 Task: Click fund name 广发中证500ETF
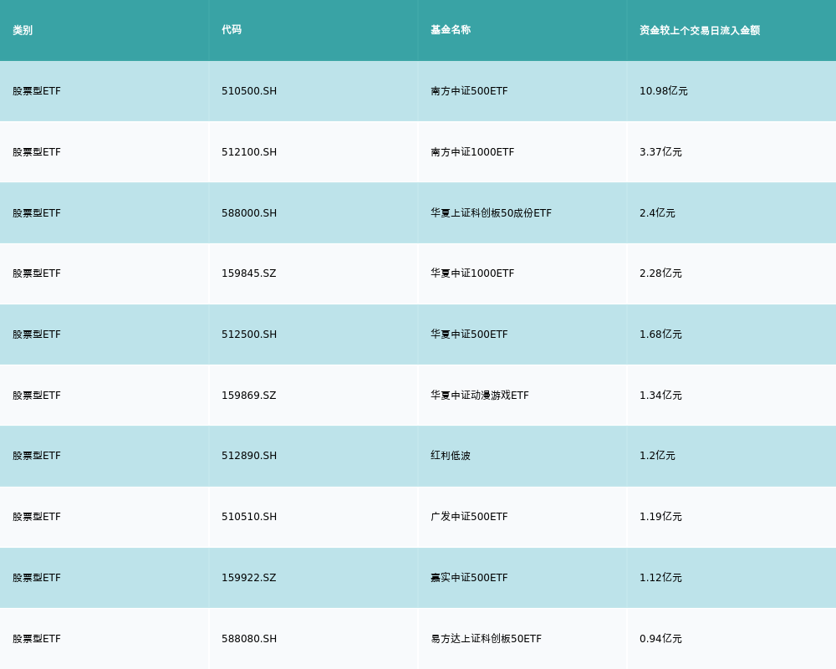(469, 517)
